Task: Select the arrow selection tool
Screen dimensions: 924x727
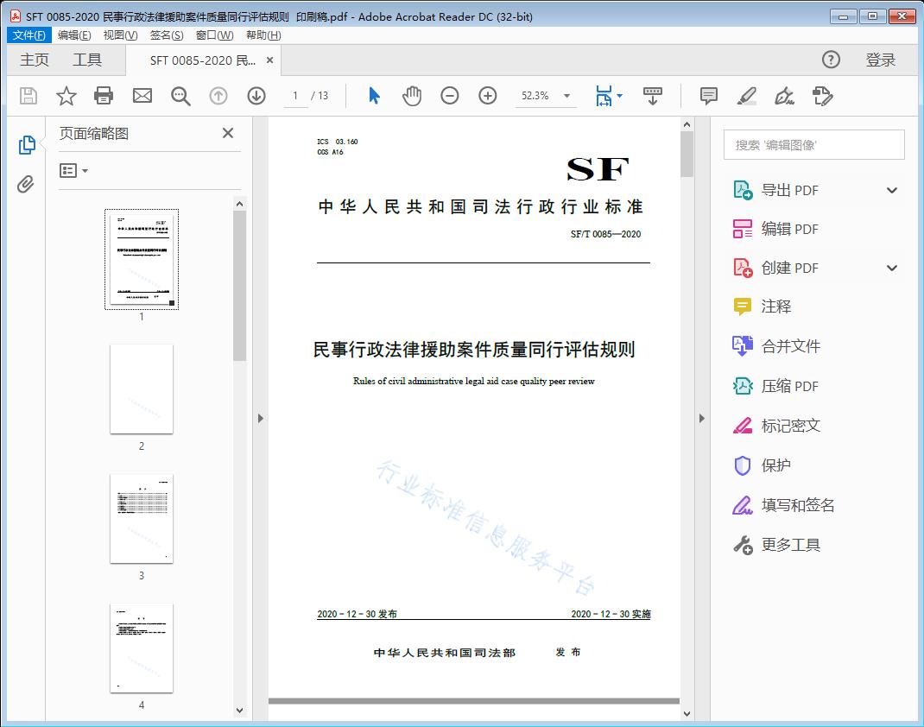Action: [374, 96]
